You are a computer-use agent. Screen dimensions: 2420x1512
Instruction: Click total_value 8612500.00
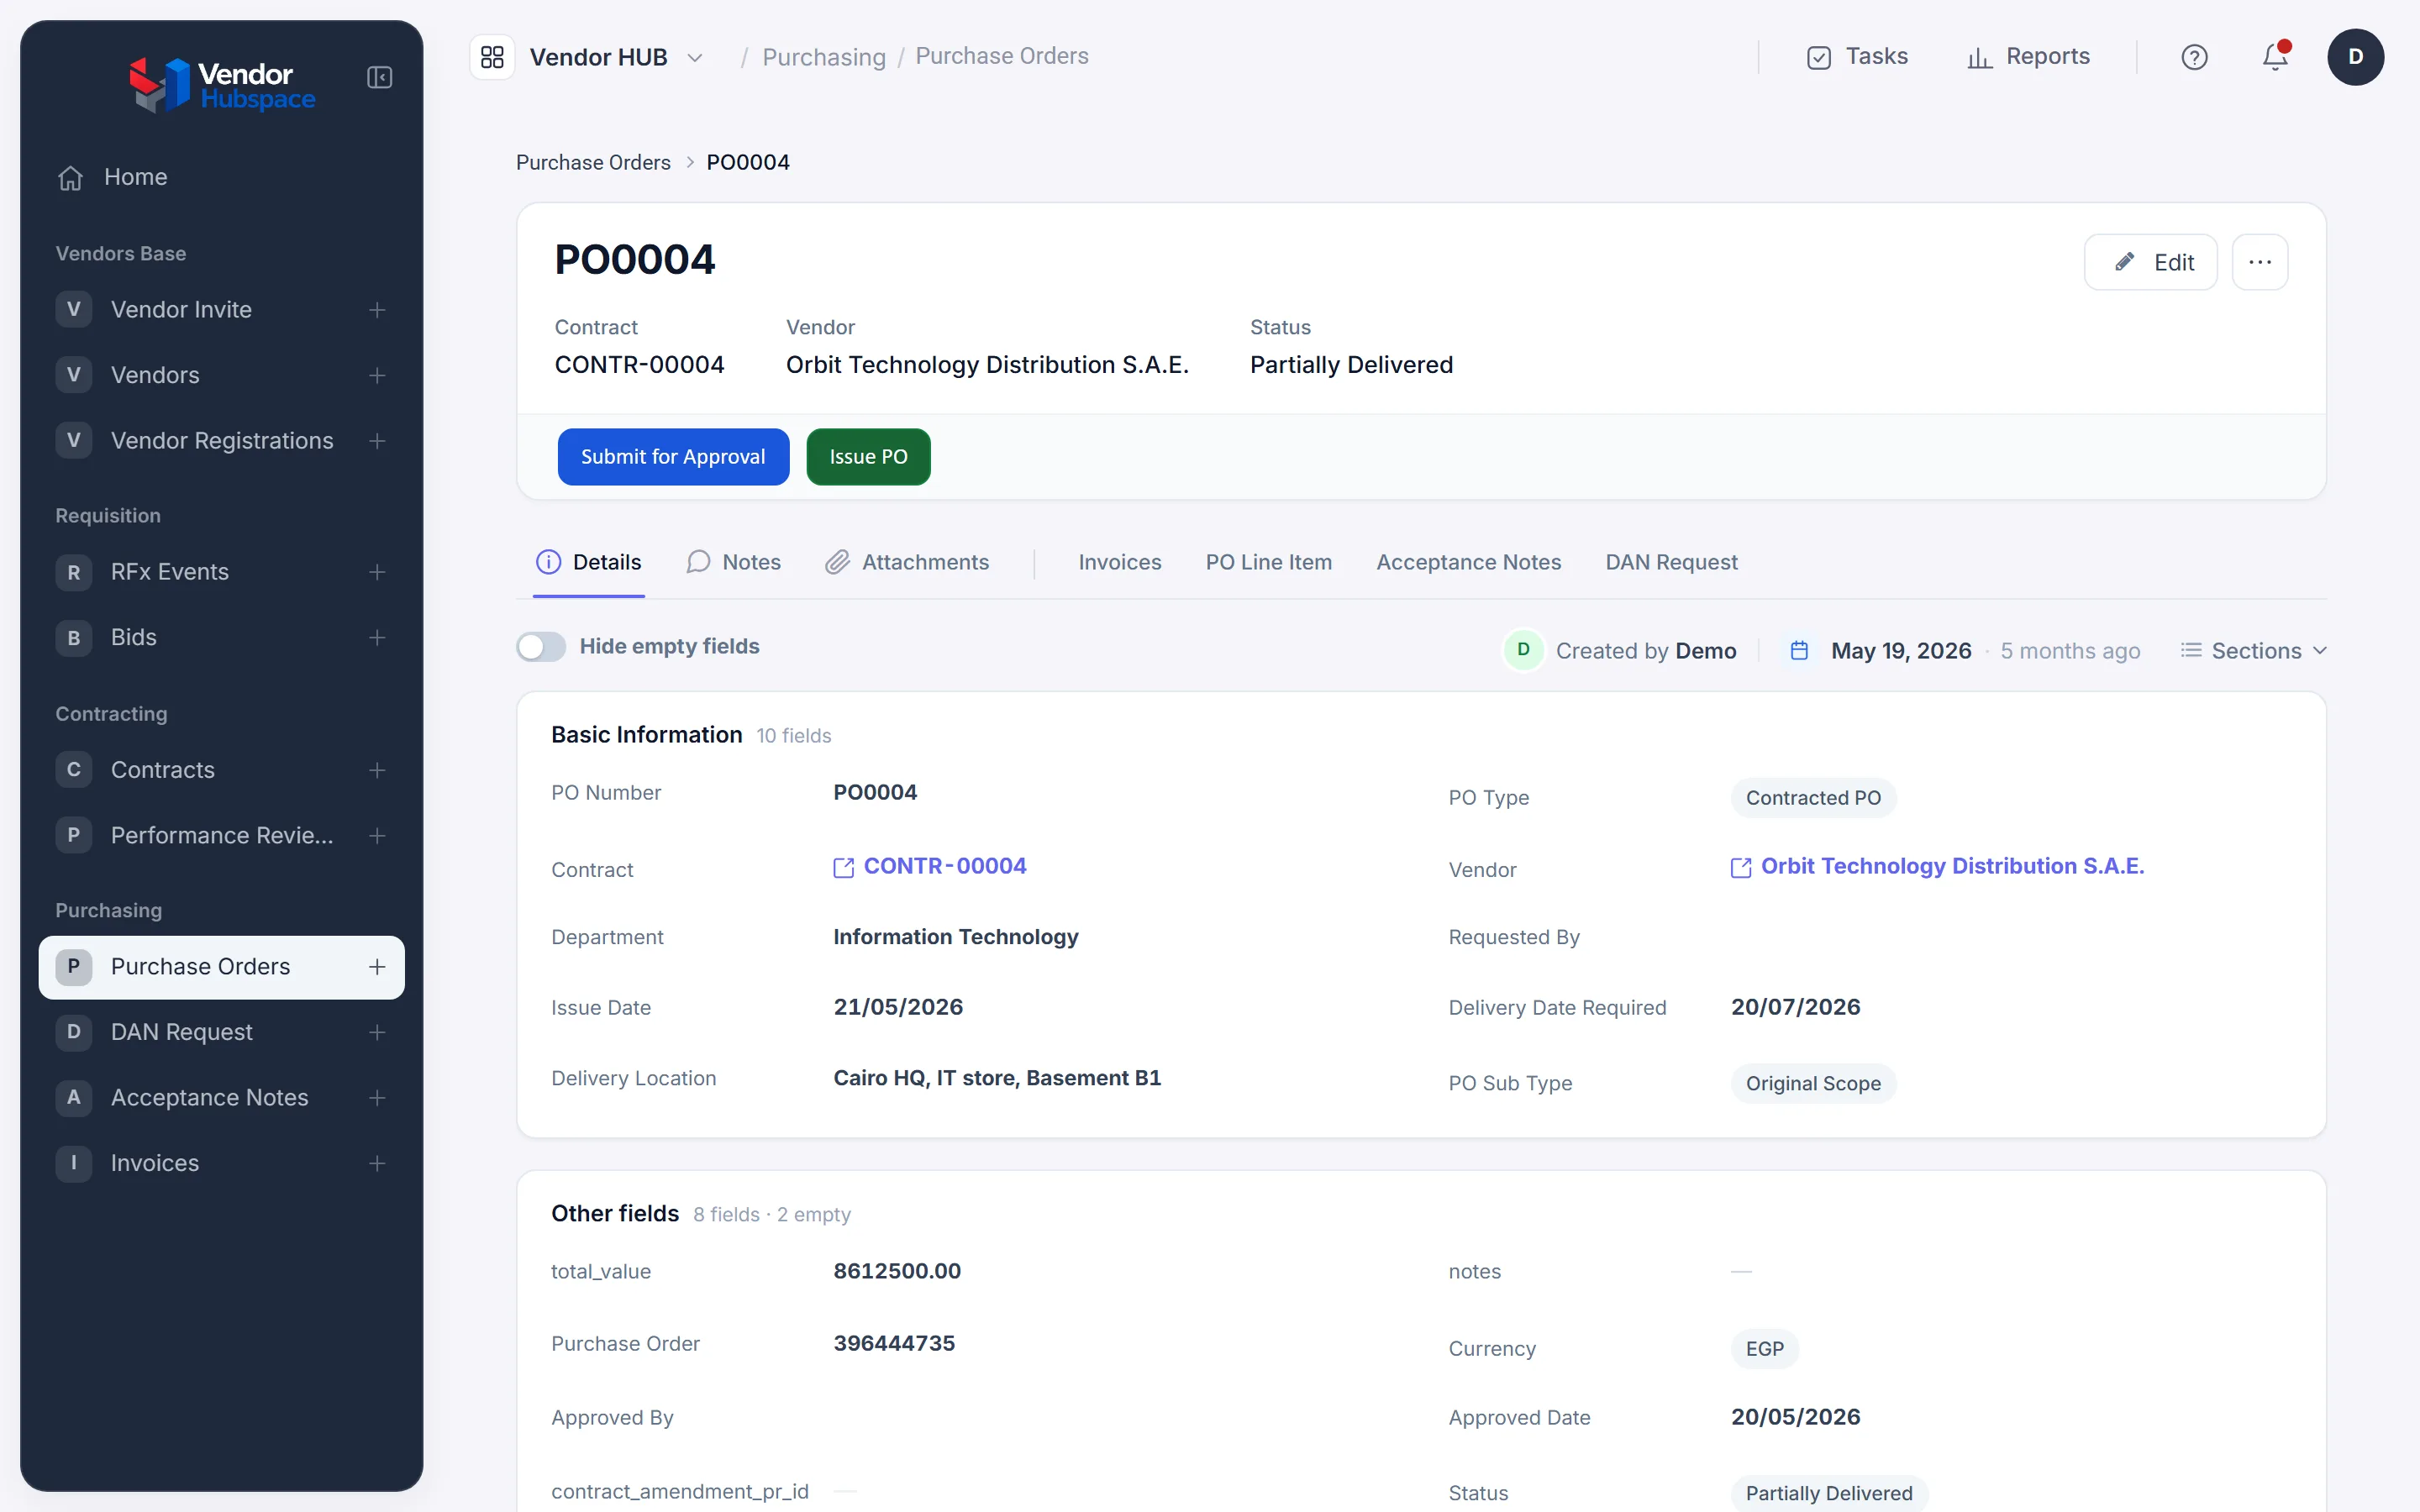[897, 1271]
